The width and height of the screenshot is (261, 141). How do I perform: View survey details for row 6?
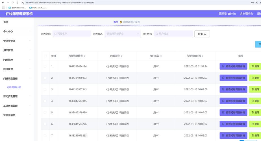tap(233, 124)
